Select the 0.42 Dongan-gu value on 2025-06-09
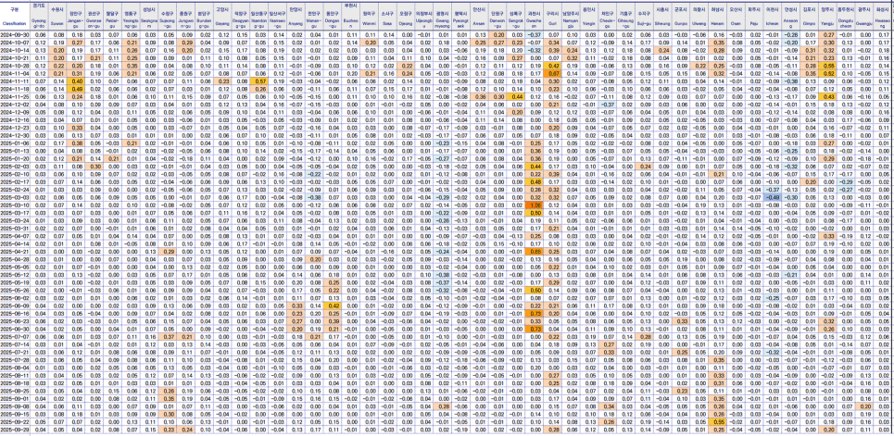The image size is (894, 436). pos(333,305)
